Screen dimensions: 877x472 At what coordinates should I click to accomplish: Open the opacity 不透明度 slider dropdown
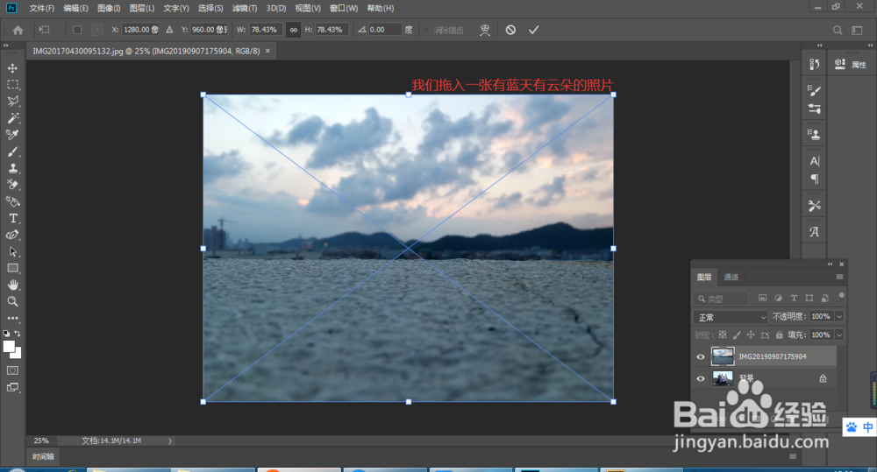point(839,316)
